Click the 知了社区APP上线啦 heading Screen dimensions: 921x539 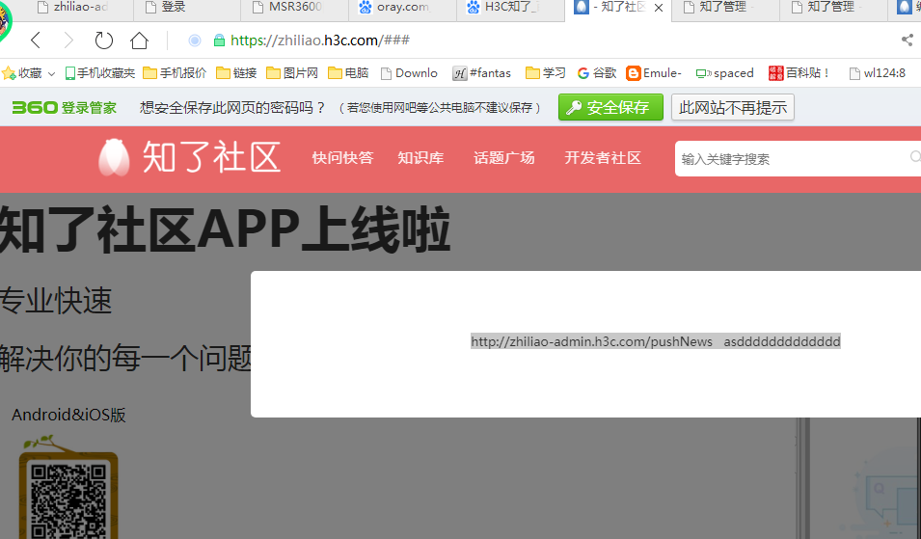tap(225, 229)
